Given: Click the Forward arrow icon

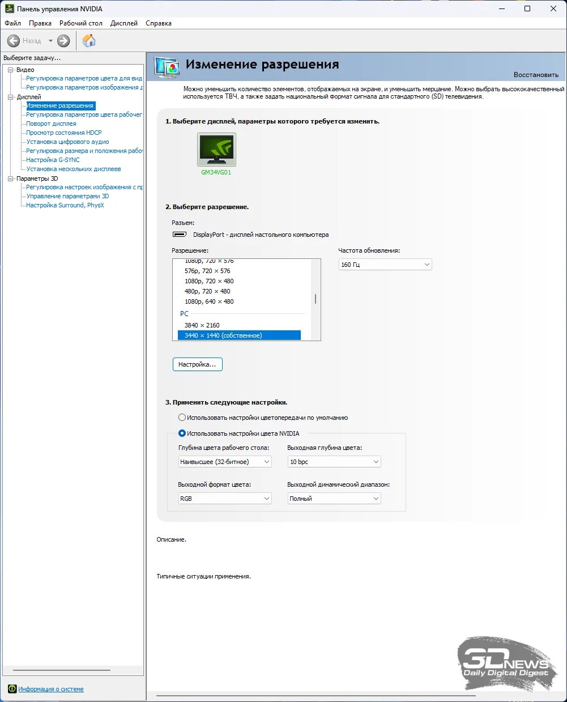Looking at the screenshot, I should (63, 41).
